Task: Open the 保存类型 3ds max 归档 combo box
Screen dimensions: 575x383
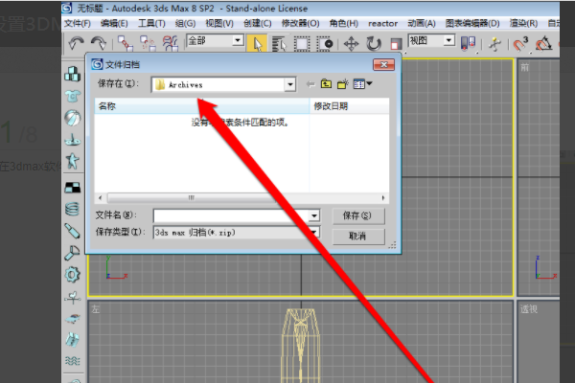Action: pos(236,233)
